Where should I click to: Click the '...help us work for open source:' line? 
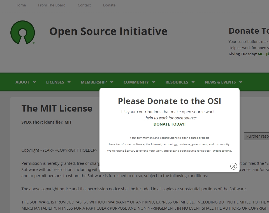[170, 118]
